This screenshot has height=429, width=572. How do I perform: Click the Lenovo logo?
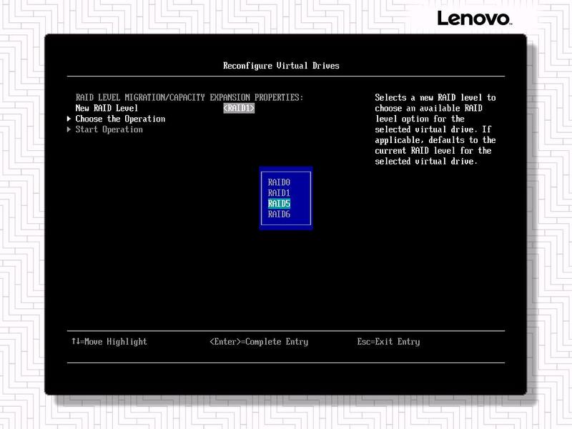[473, 18]
